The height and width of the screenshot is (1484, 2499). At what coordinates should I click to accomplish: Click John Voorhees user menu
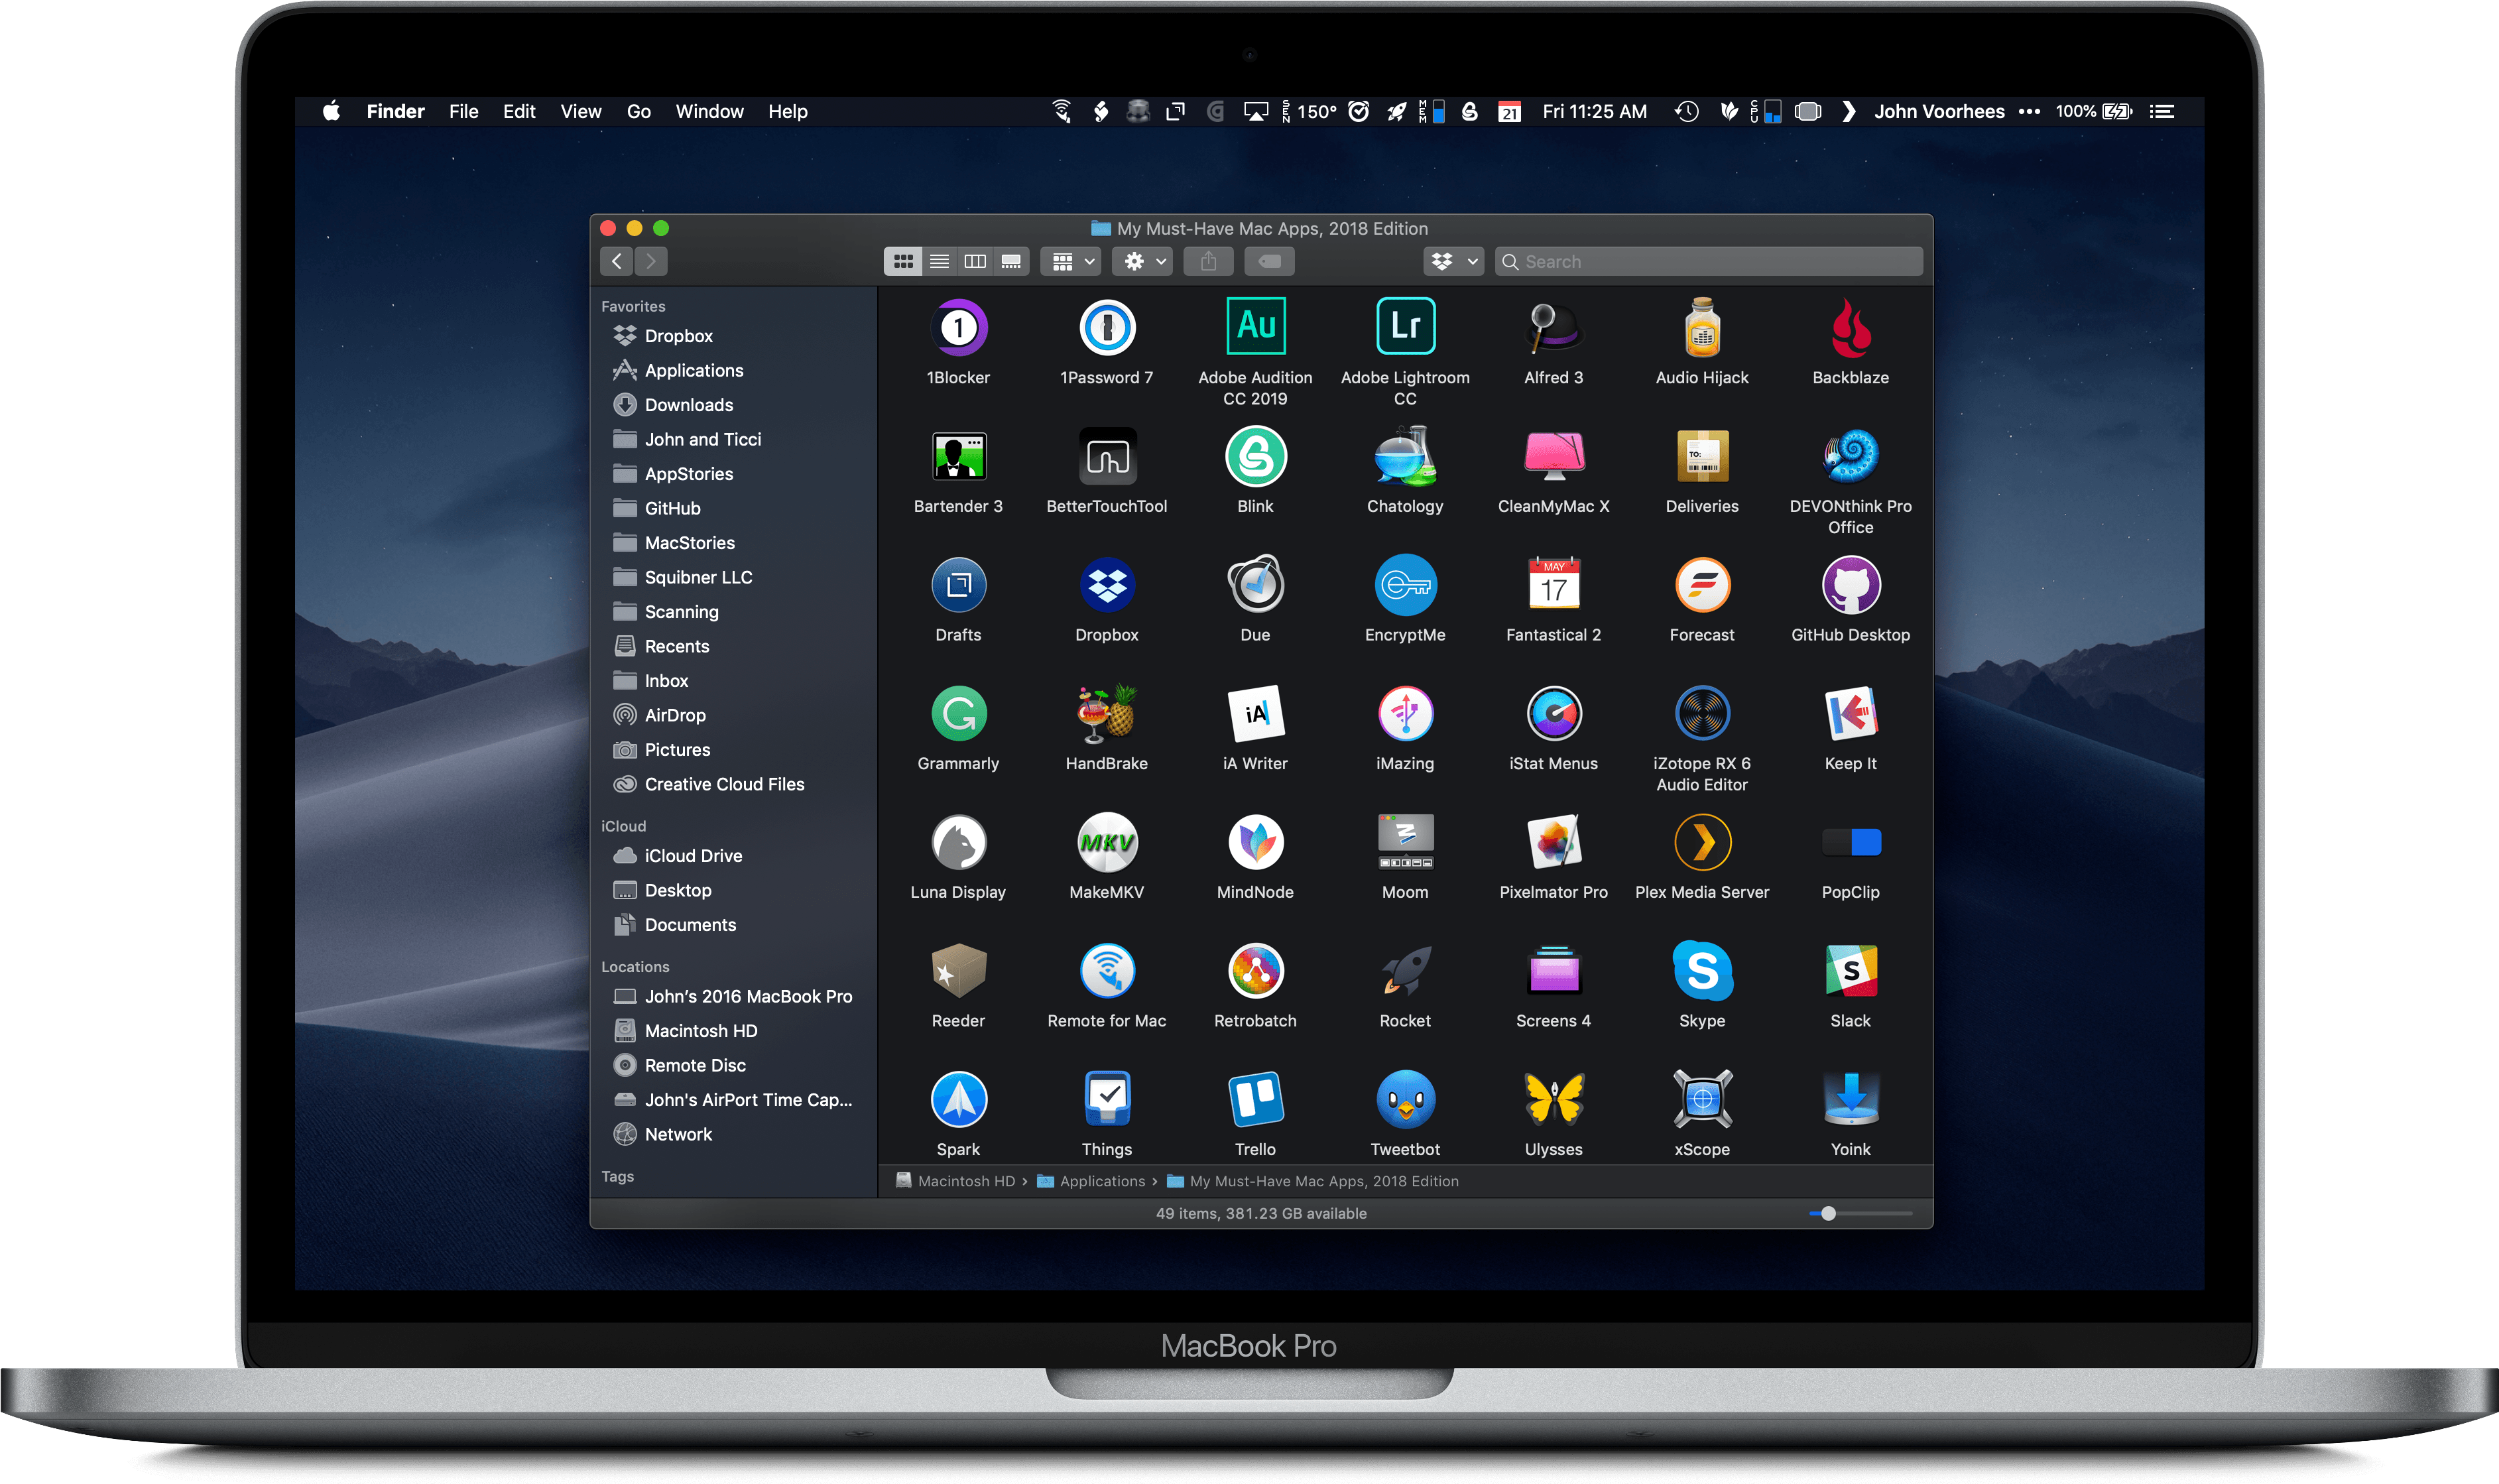point(1938,111)
